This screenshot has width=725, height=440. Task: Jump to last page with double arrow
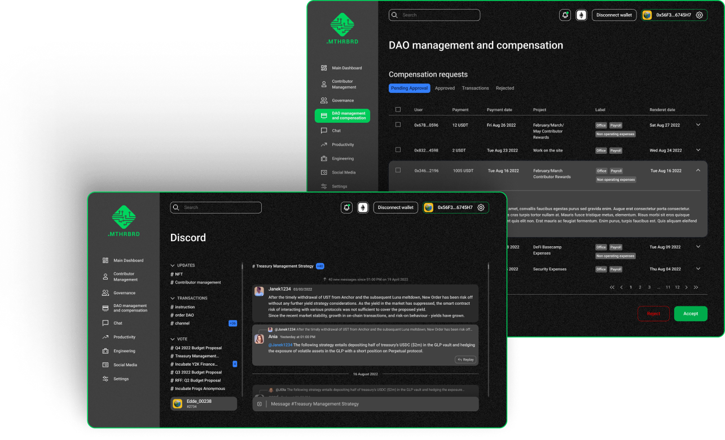[696, 287]
